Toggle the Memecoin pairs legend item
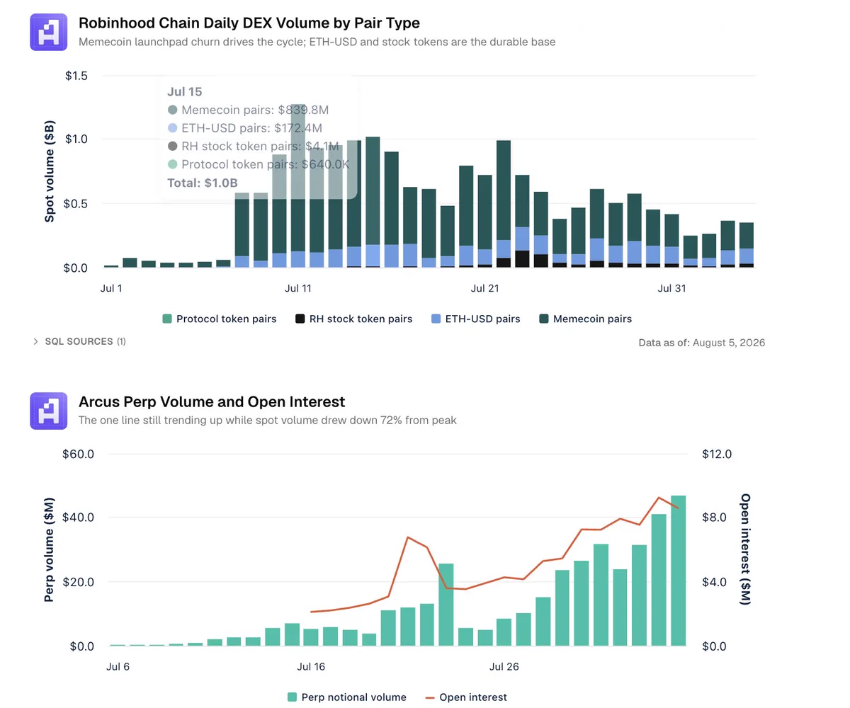This screenshot has height=708, width=850. pyautogui.click(x=585, y=319)
